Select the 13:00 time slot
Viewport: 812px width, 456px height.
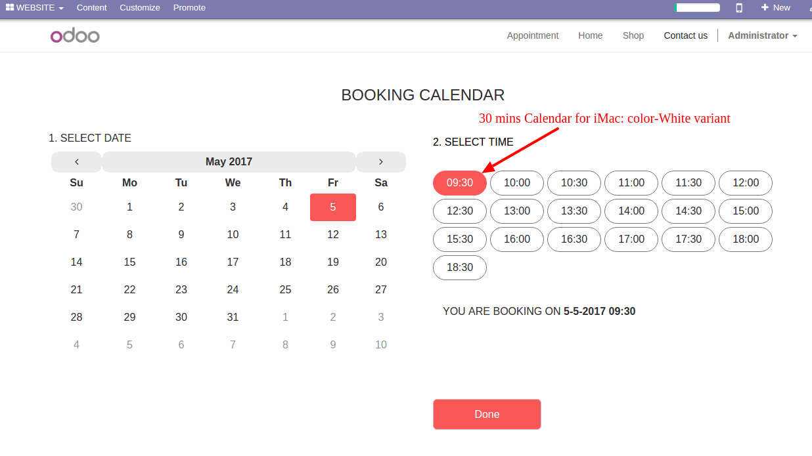coord(517,211)
